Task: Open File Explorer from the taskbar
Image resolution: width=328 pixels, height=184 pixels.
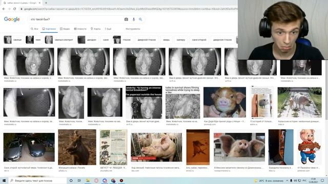Action: (x=88, y=180)
